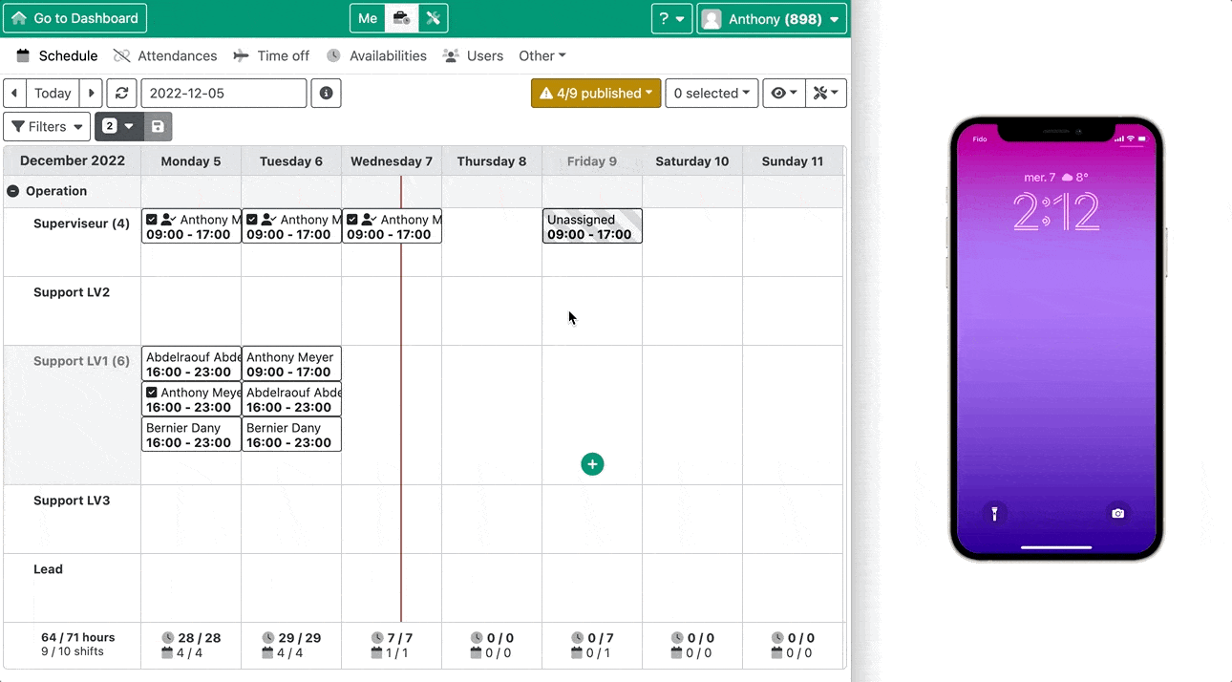Open the Attendances tab
1232x682 pixels.
(x=165, y=55)
